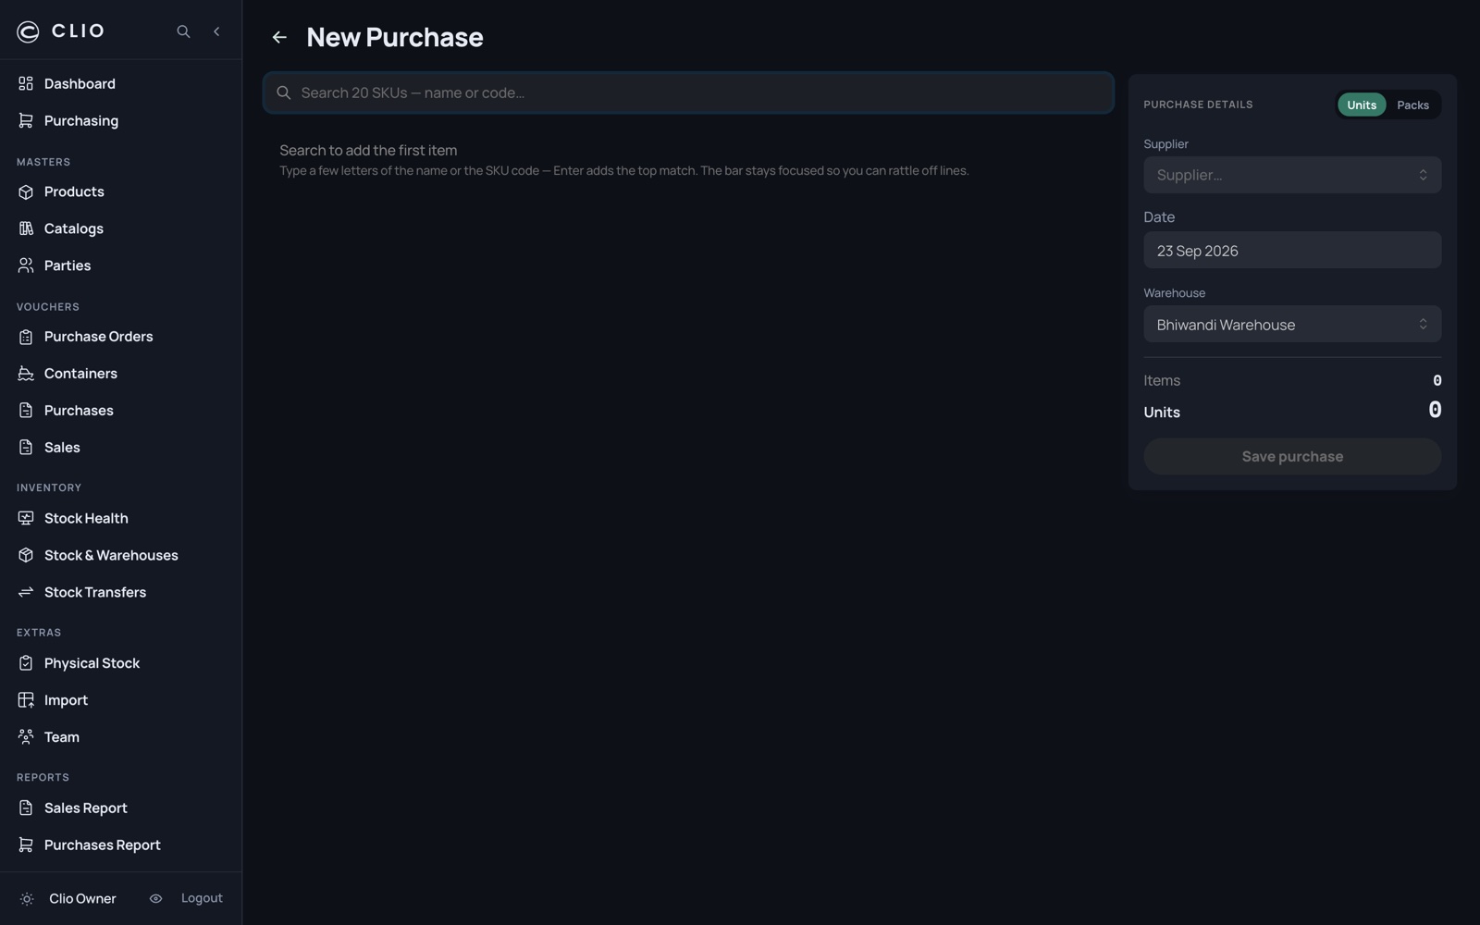Screen dimensions: 1480x925
Task: Open the Warehouse dropdown showing Bhiwandi Warehouse
Action: click(1292, 325)
